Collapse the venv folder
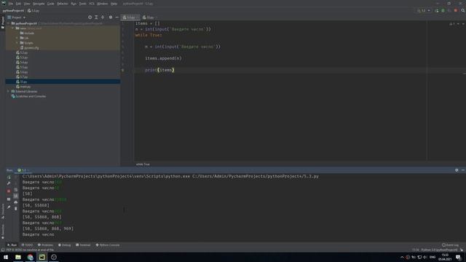This screenshot has height=262, width=466. point(13,28)
